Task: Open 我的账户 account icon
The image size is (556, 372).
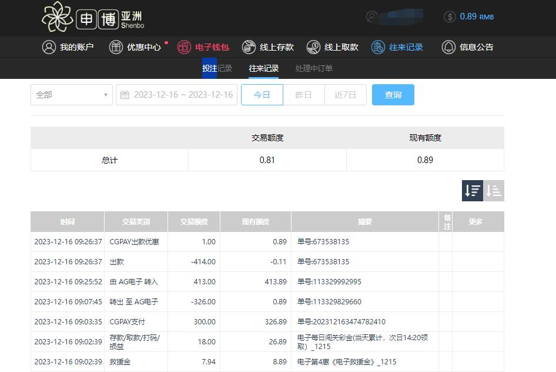Action: tap(49, 47)
